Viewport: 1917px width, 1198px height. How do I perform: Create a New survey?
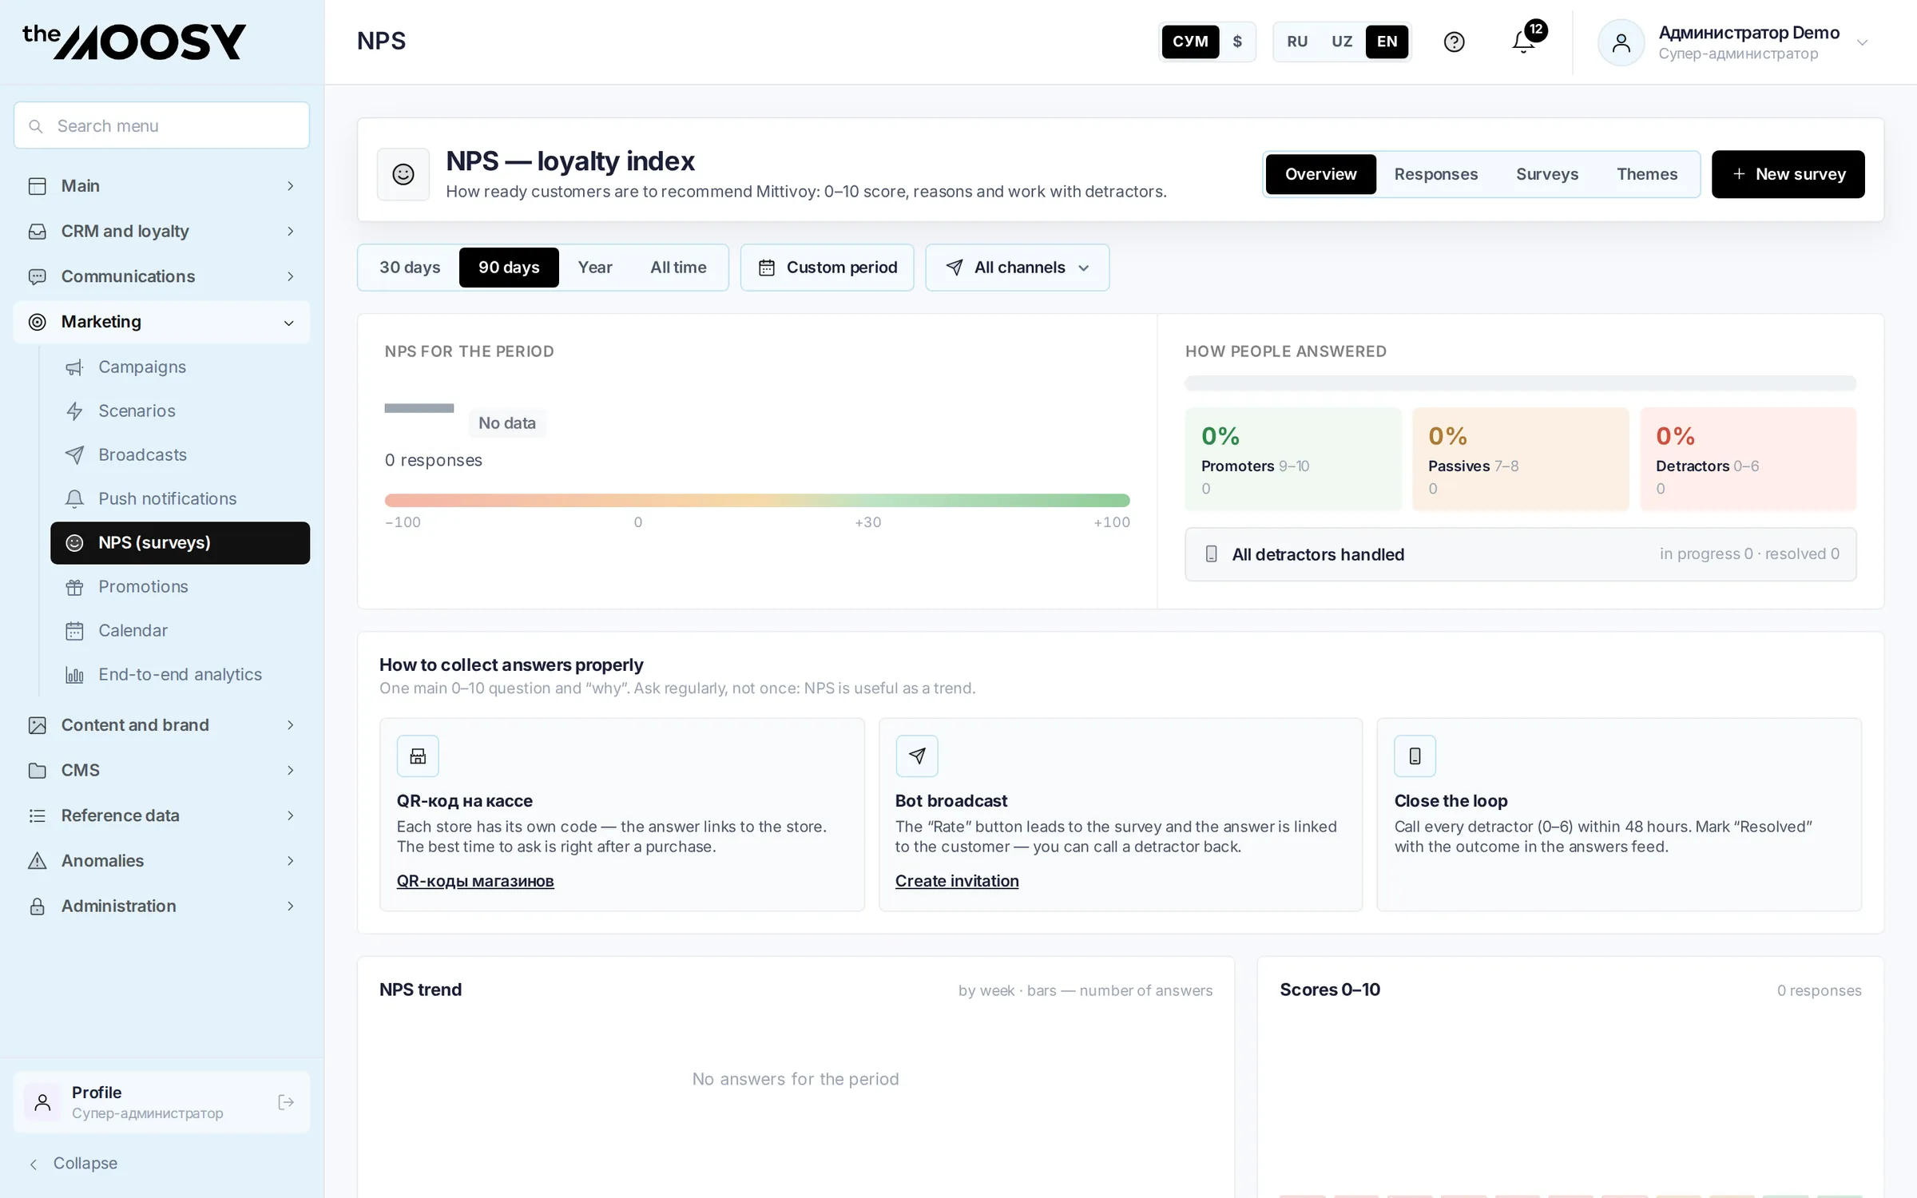pyautogui.click(x=1788, y=174)
